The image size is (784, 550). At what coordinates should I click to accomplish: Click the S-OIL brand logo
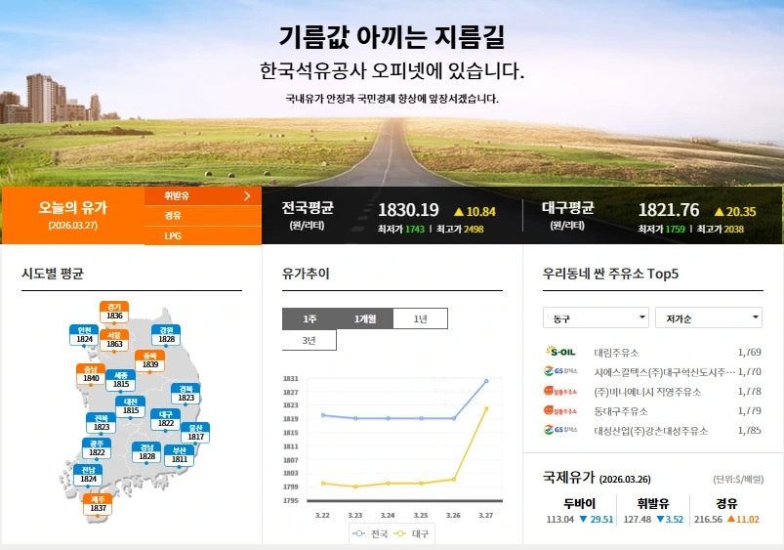[560, 352]
